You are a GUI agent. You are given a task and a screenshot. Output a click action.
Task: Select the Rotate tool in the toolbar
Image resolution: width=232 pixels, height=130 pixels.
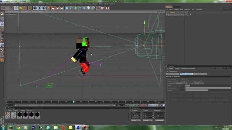25,8
